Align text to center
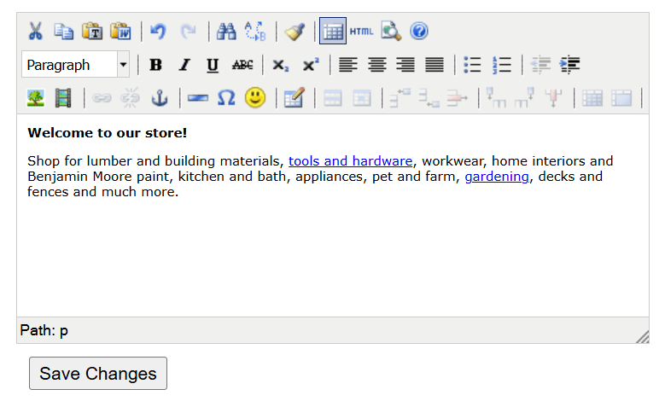This screenshot has width=659, height=407. pos(376,65)
